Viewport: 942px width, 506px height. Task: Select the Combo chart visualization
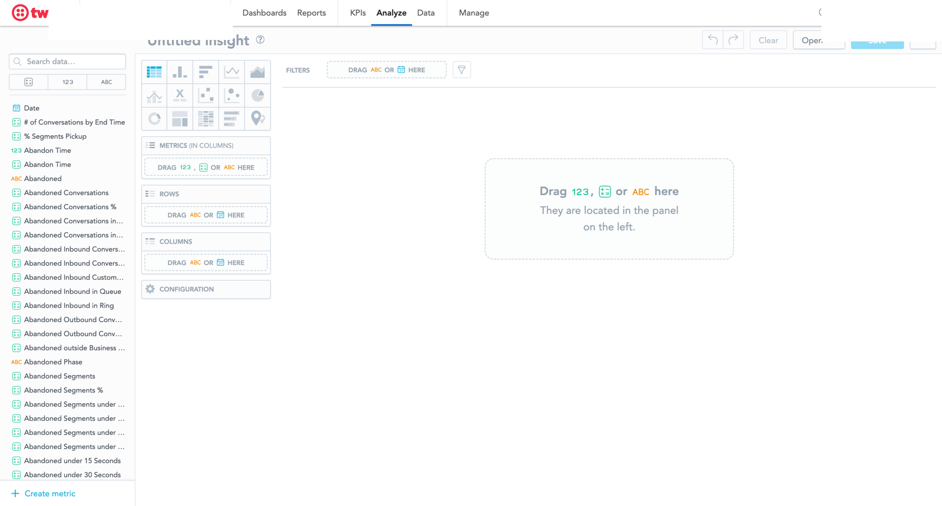point(154,95)
